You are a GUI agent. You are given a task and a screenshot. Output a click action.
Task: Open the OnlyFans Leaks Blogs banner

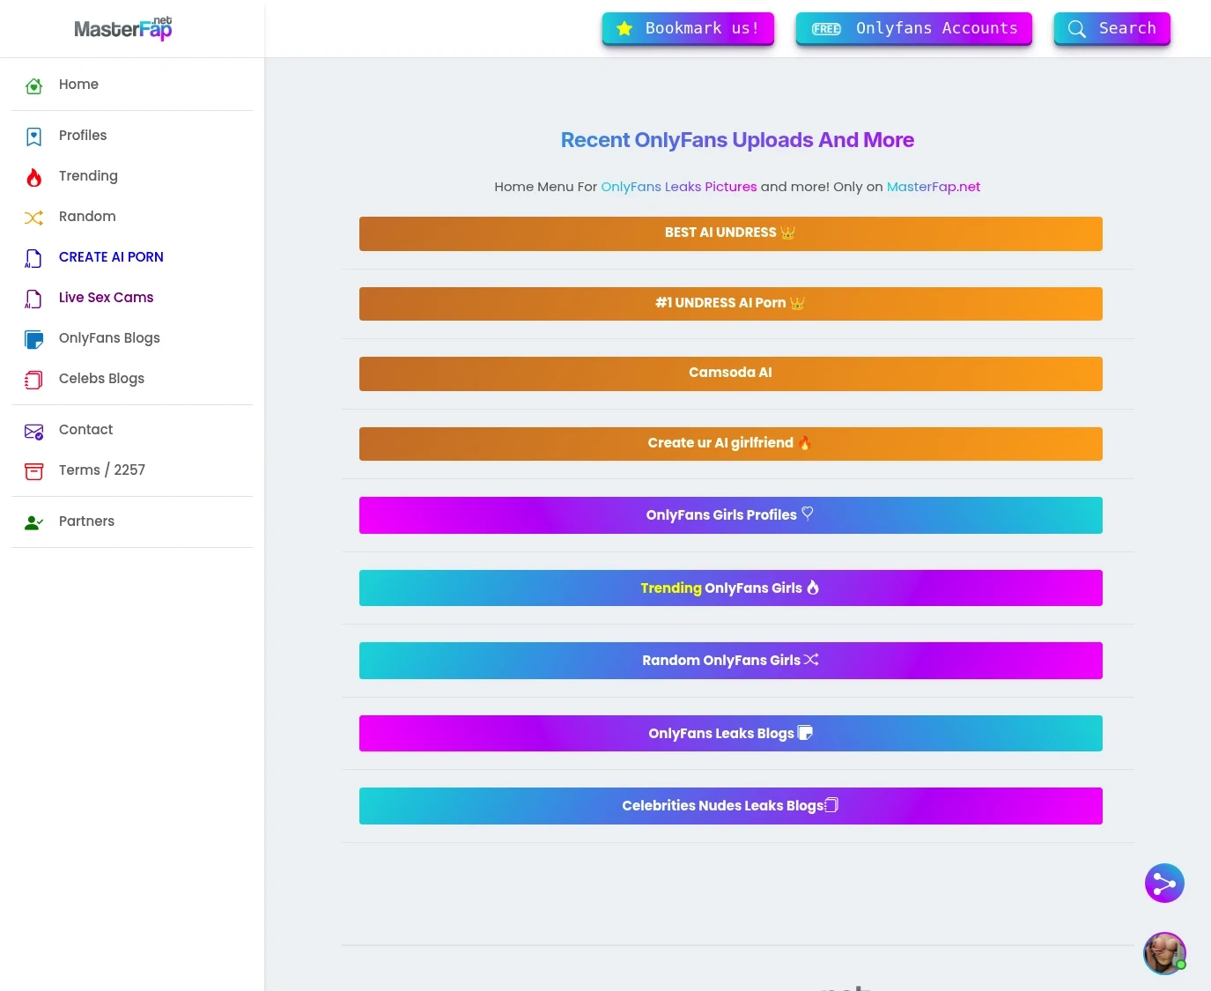tap(731, 733)
